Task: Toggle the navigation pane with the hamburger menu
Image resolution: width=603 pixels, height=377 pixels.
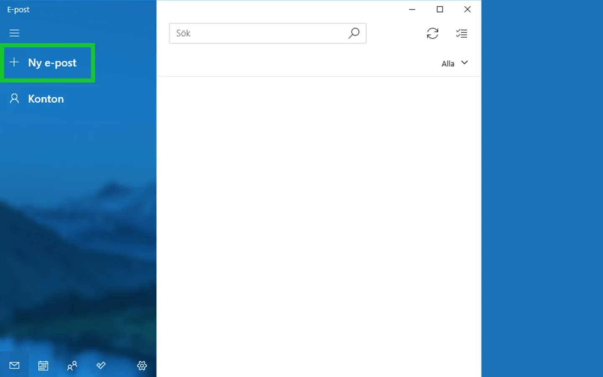Action: 14,33
